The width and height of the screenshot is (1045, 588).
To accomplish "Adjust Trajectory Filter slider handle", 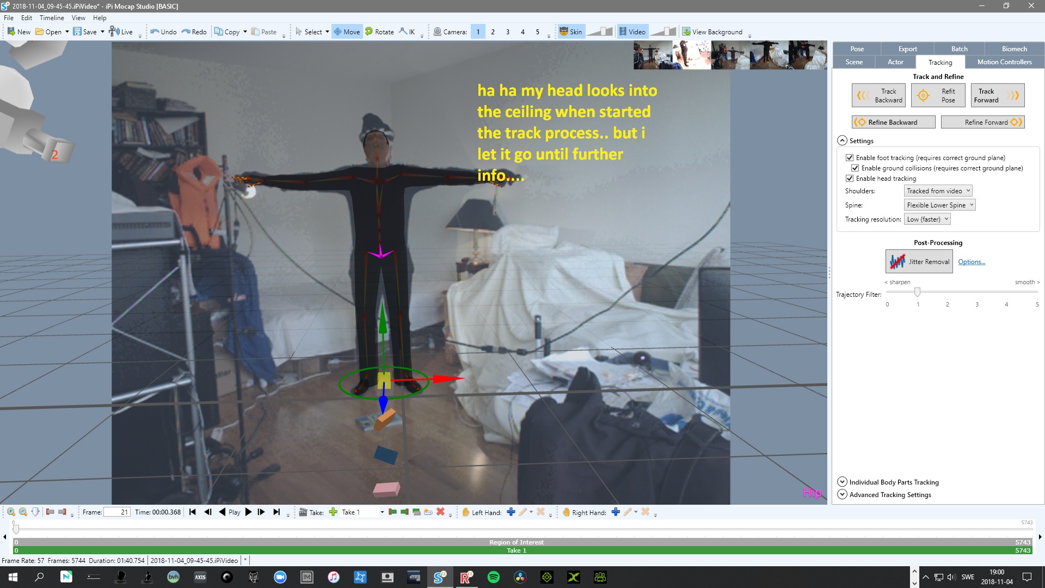I will (x=917, y=292).
